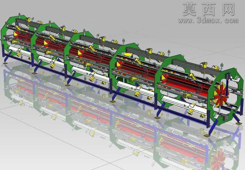Pick the nearest green octagonal end frame
This screenshot has height=170, width=245.
[226, 96]
